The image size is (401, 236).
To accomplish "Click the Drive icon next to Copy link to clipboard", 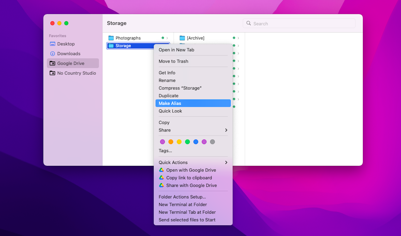I will [x=162, y=178].
